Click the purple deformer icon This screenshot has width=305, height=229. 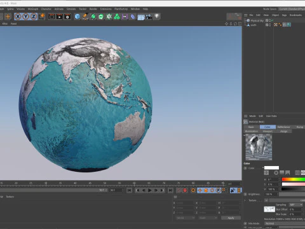[125, 17]
